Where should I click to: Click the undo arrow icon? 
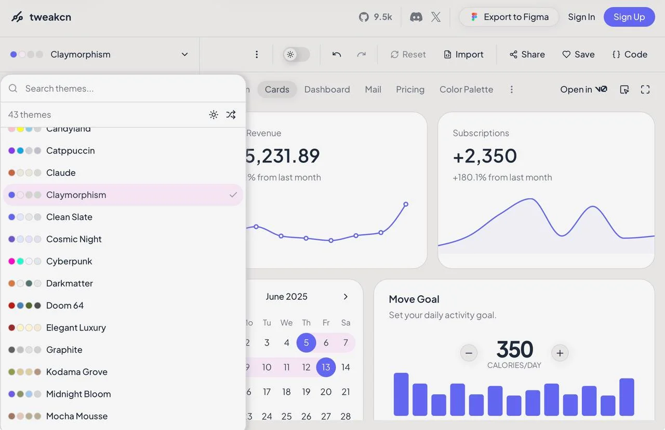click(337, 54)
